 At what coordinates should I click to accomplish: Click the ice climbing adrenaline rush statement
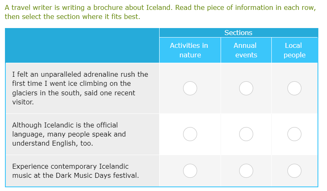80,88
